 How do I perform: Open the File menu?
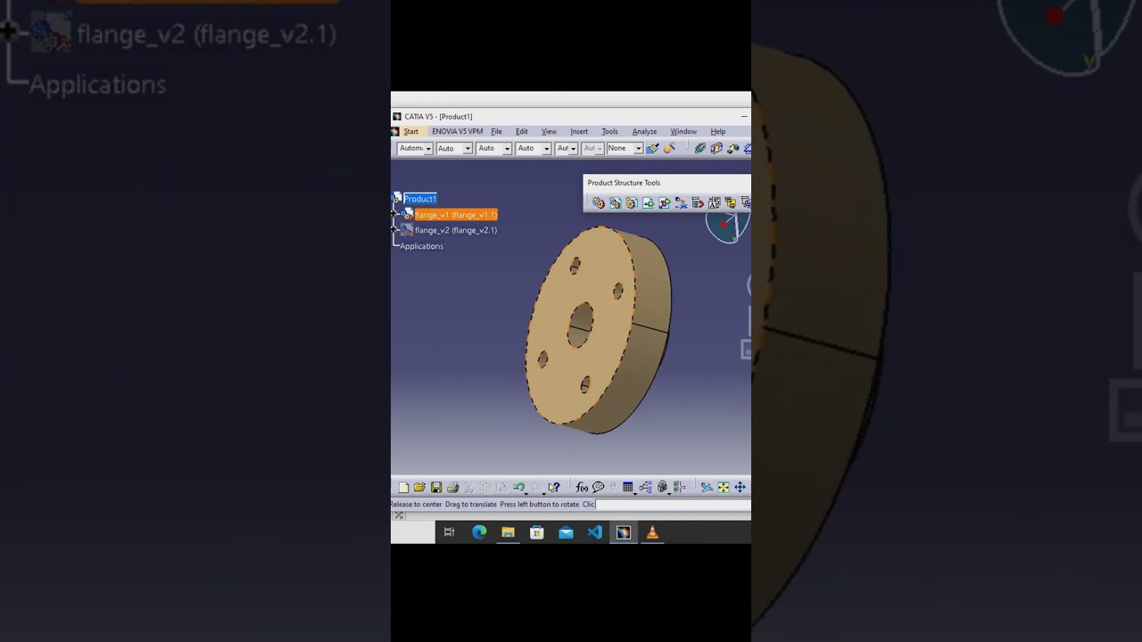[x=496, y=131]
